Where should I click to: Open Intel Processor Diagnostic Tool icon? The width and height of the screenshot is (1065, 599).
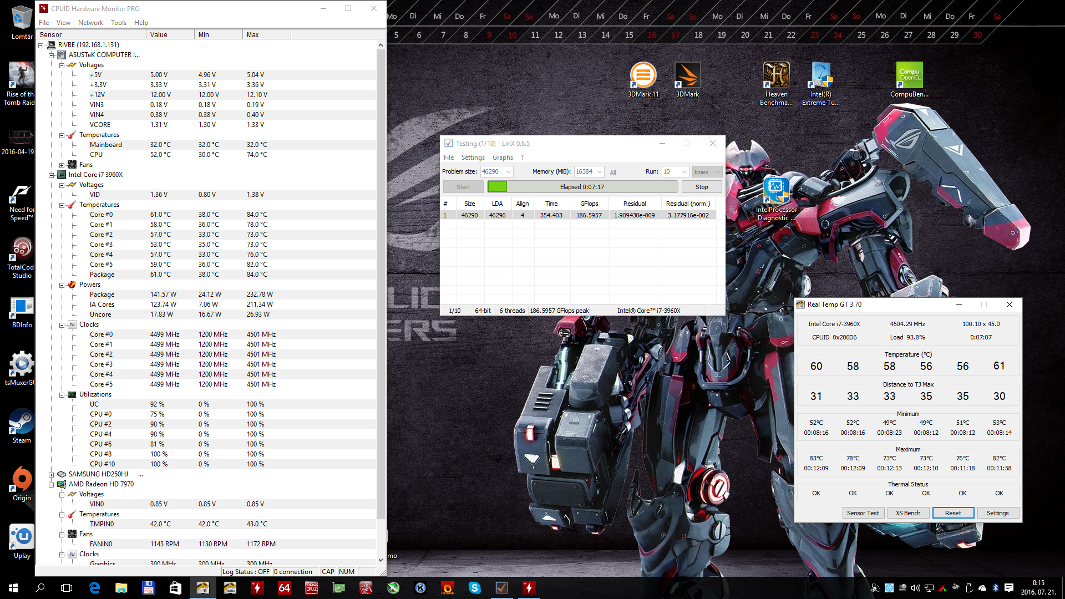tap(776, 191)
